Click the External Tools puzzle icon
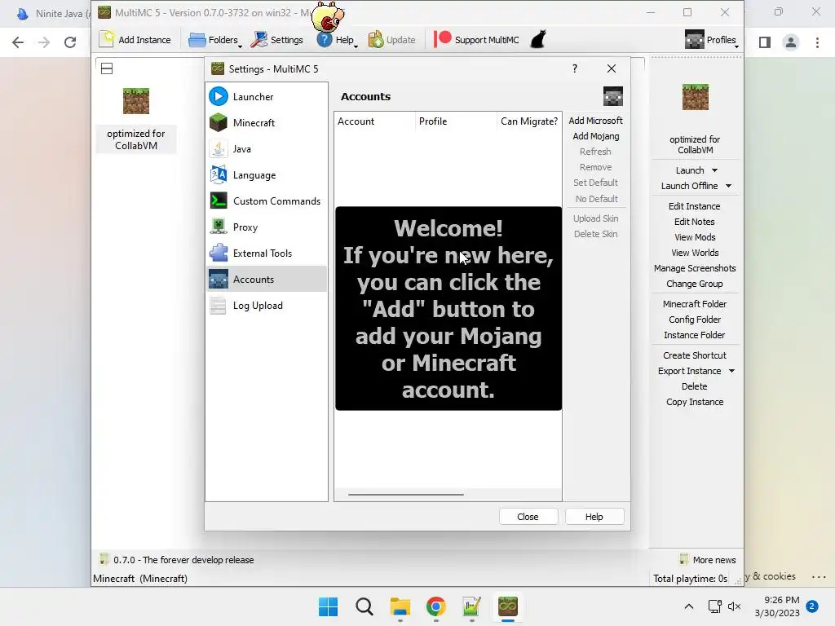The height and width of the screenshot is (626, 835). click(x=219, y=253)
